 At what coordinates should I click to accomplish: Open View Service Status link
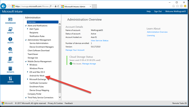click(99, 41)
